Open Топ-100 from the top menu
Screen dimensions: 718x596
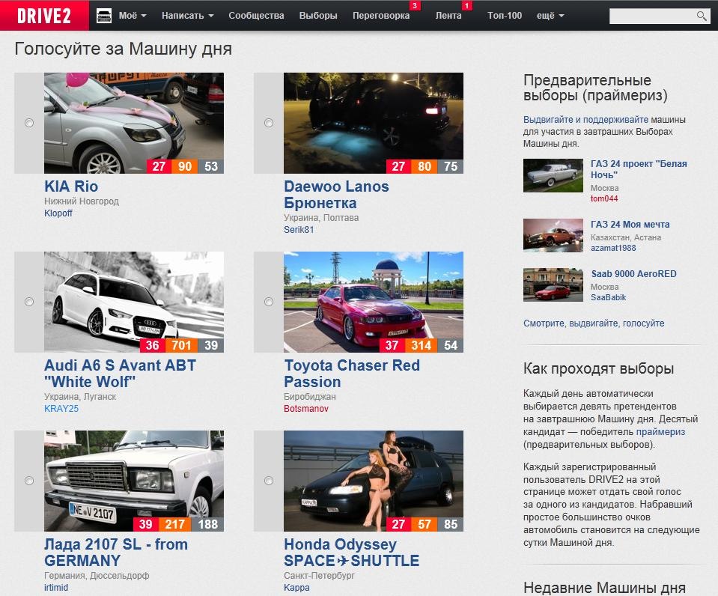click(x=505, y=14)
